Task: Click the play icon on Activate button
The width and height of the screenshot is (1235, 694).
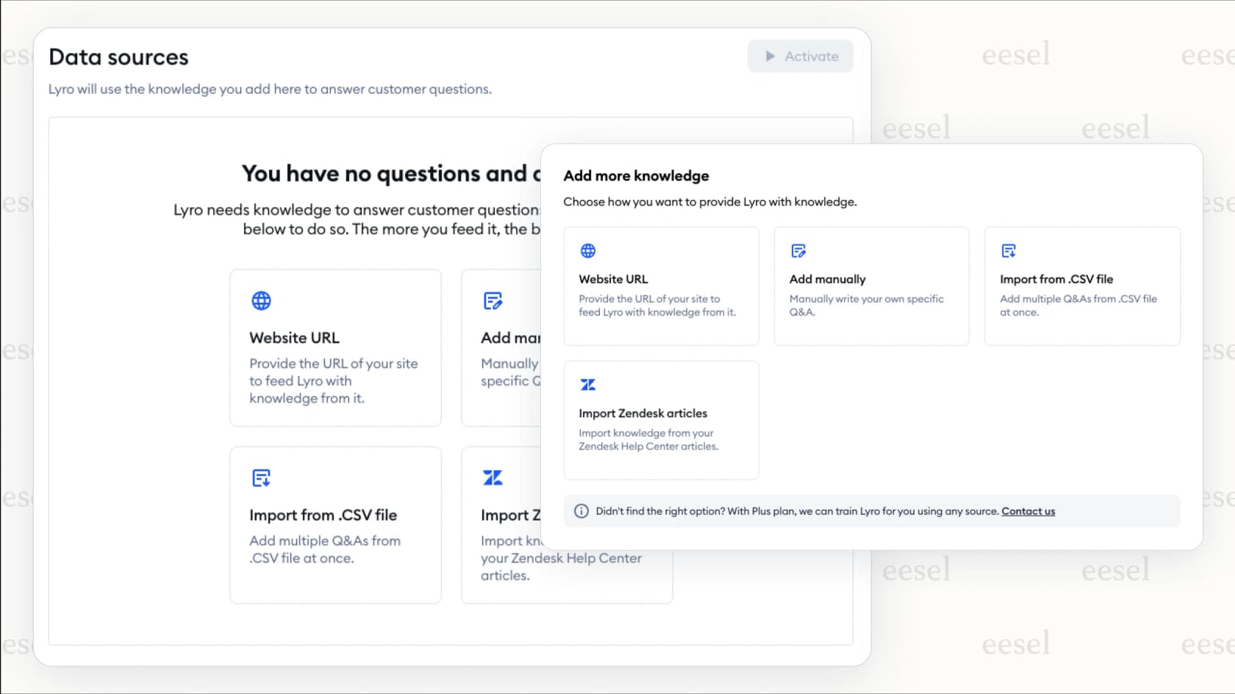Action: [x=770, y=57]
